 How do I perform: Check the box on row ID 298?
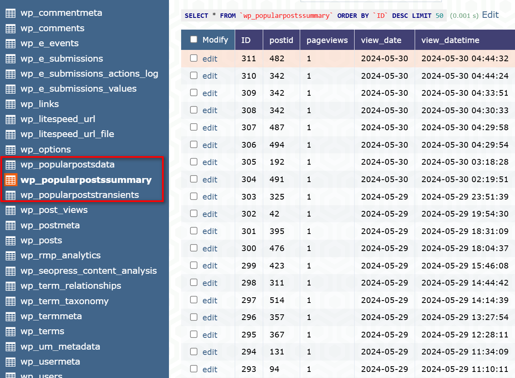(x=194, y=282)
